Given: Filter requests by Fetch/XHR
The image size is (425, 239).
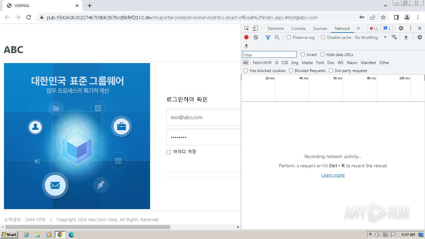Looking at the screenshot, I should [262, 62].
